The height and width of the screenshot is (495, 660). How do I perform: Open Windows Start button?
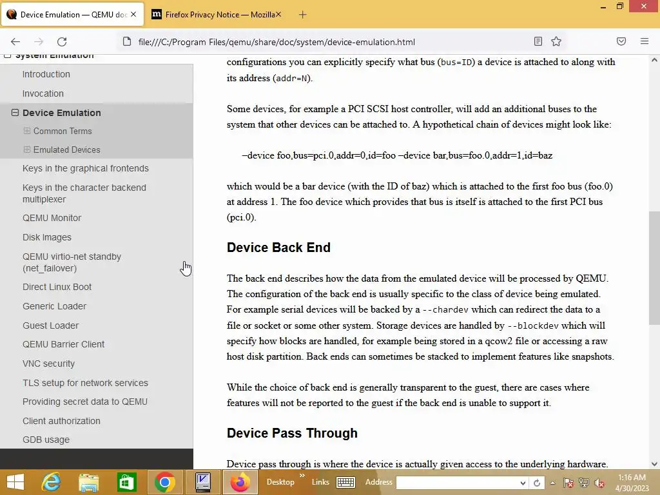coord(15,482)
